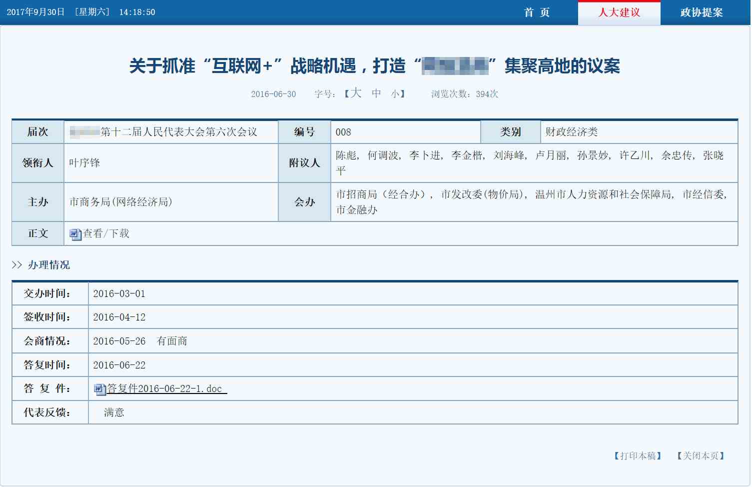Click the proposal number 008
Image resolution: width=752 pixels, height=487 pixels.
pos(343,132)
